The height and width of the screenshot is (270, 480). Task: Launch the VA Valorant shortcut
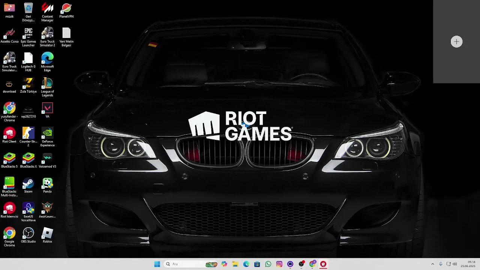click(x=47, y=111)
